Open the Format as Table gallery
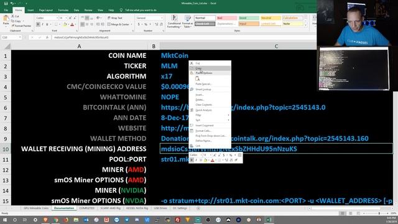This screenshot has width=398, height=224. [188, 22]
